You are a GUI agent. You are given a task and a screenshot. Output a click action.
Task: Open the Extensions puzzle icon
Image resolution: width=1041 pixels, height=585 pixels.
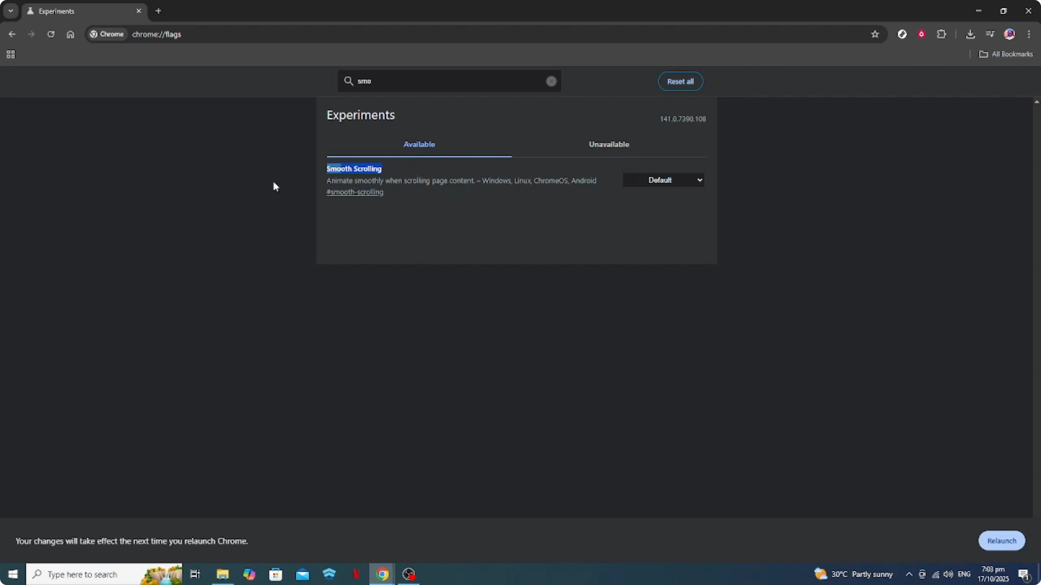(942, 34)
